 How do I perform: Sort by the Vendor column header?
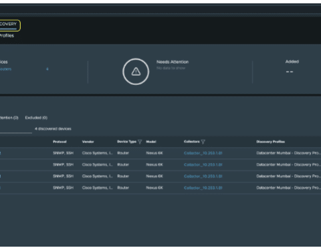[x=88, y=142]
